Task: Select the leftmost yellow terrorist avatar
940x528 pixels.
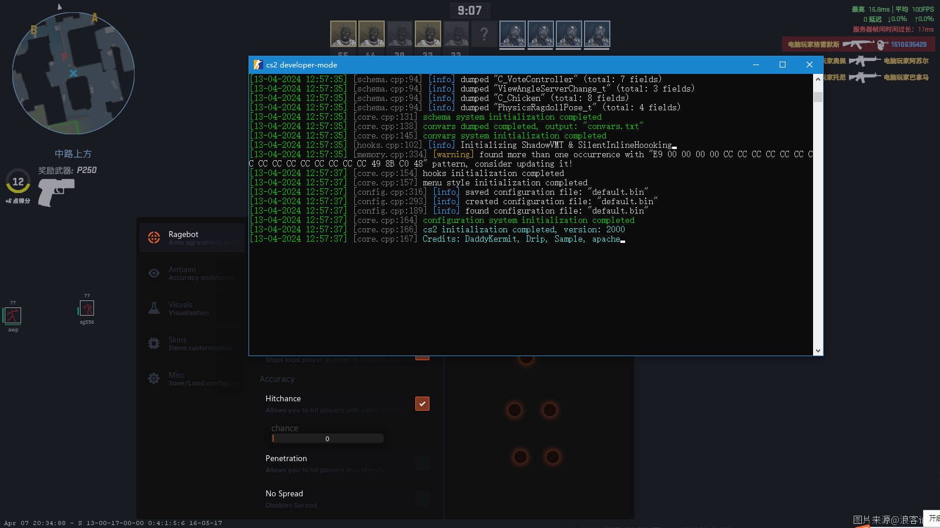Action: 343,34
